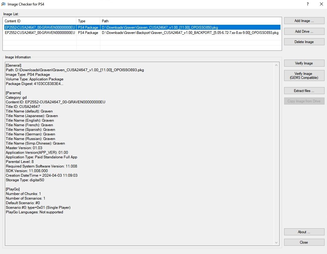Click the Help question mark button
This screenshot has width=327, height=254.
click(x=307, y=4)
